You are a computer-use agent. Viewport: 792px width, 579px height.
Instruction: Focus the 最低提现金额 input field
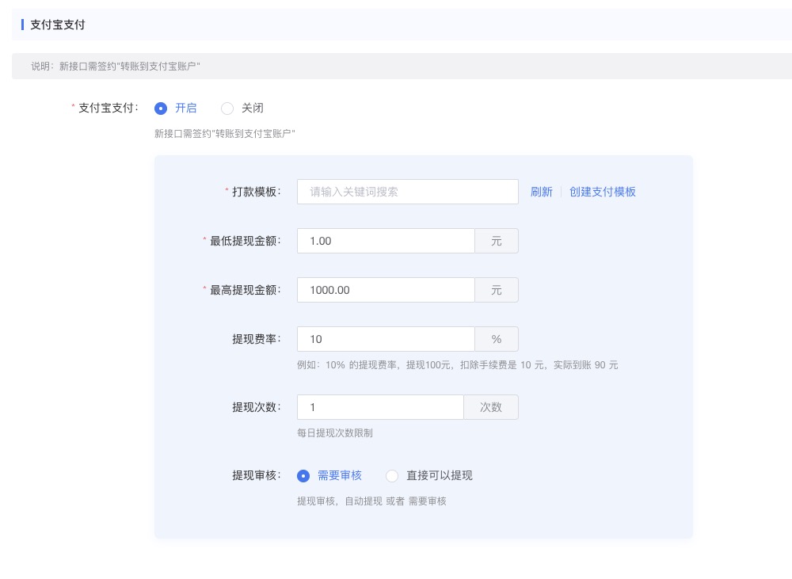click(386, 241)
